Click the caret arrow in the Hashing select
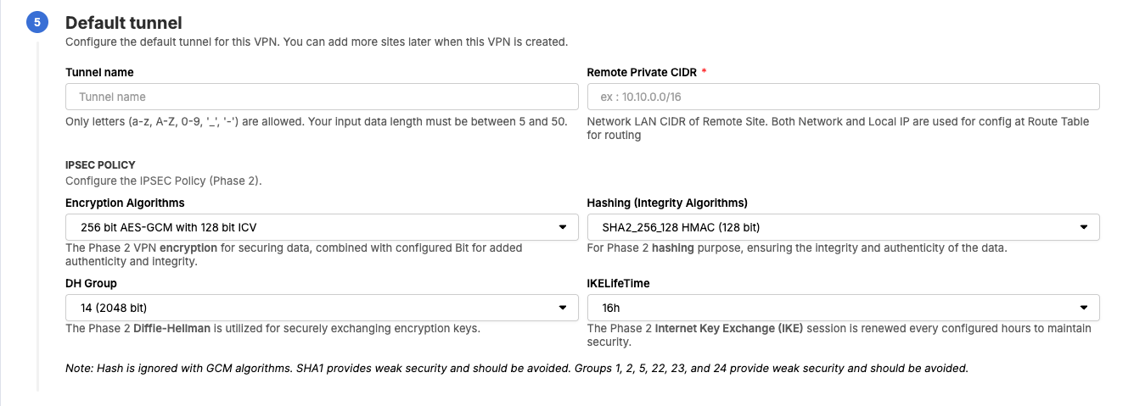 click(1084, 227)
